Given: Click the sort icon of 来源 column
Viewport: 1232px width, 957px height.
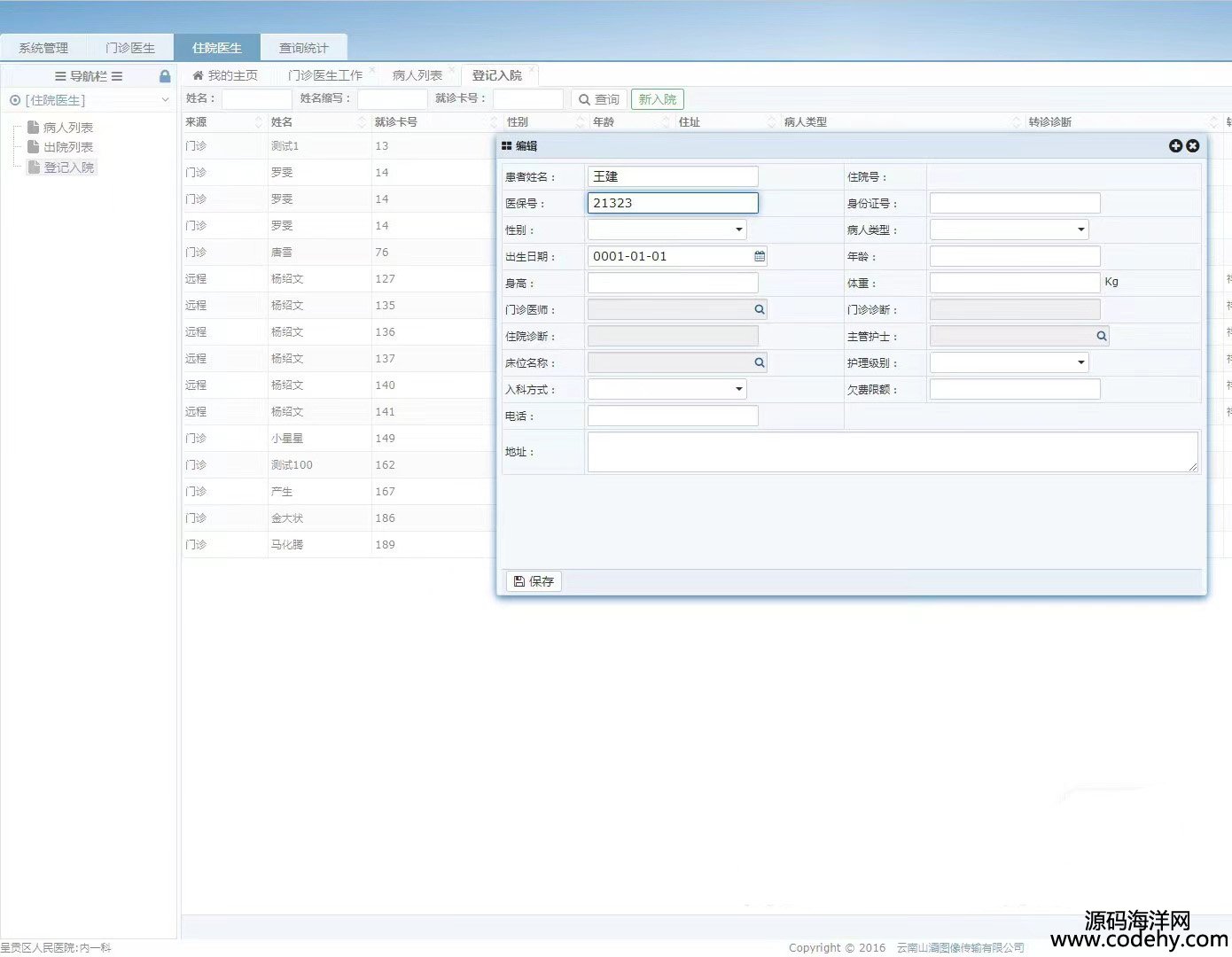Looking at the screenshot, I should pos(259,122).
